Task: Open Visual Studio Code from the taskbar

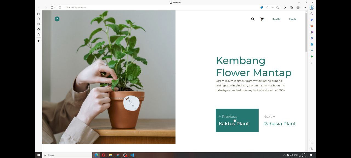Action: [x=132, y=155]
